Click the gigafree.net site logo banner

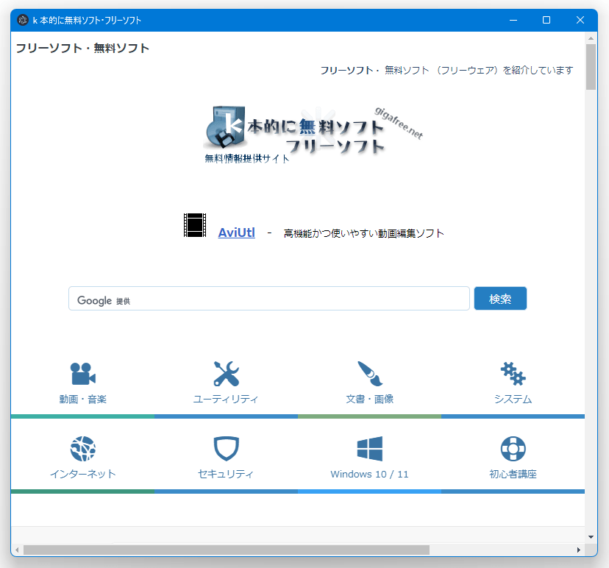pos(313,135)
